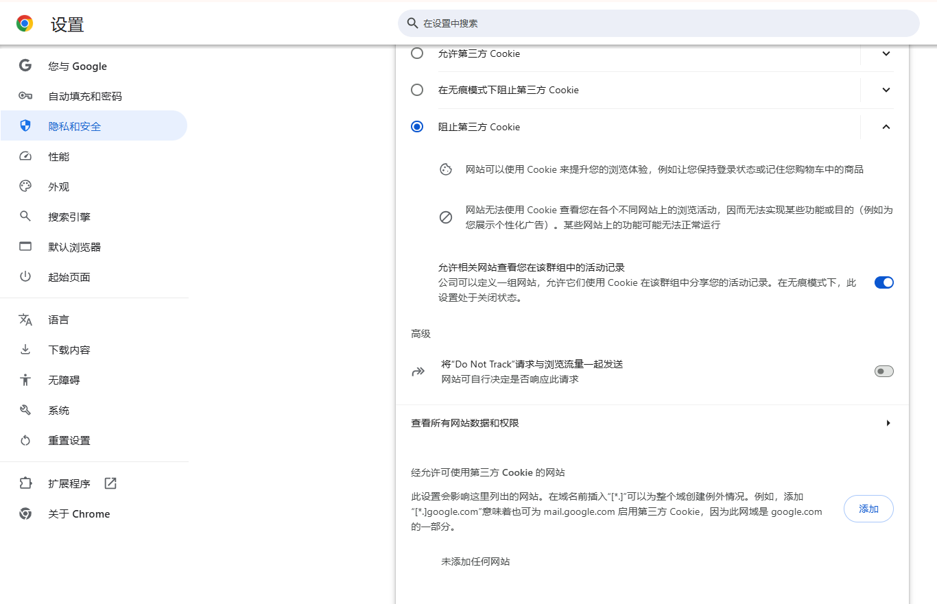Click the 设置 page title

click(67, 25)
